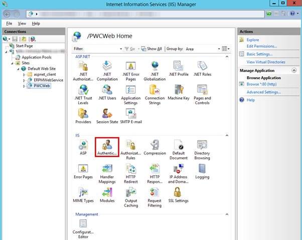The height and width of the screenshot is (240, 302).
Task: Click the Back navigation button
Action: 7,14
